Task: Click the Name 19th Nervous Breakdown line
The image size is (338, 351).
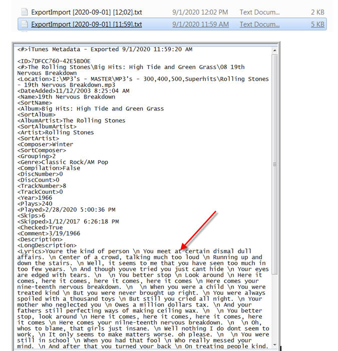Action: (66, 97)
